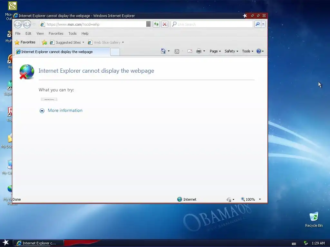Click the white star icon in title bar
Viewport: 330px width, 247px height.
(x=245, y=16)
